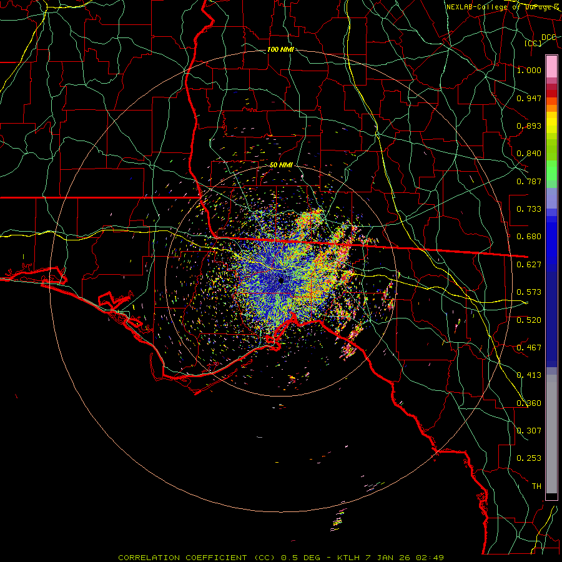
Task: Select the 0.360 color scale value
Action: (x=529, y=403)
